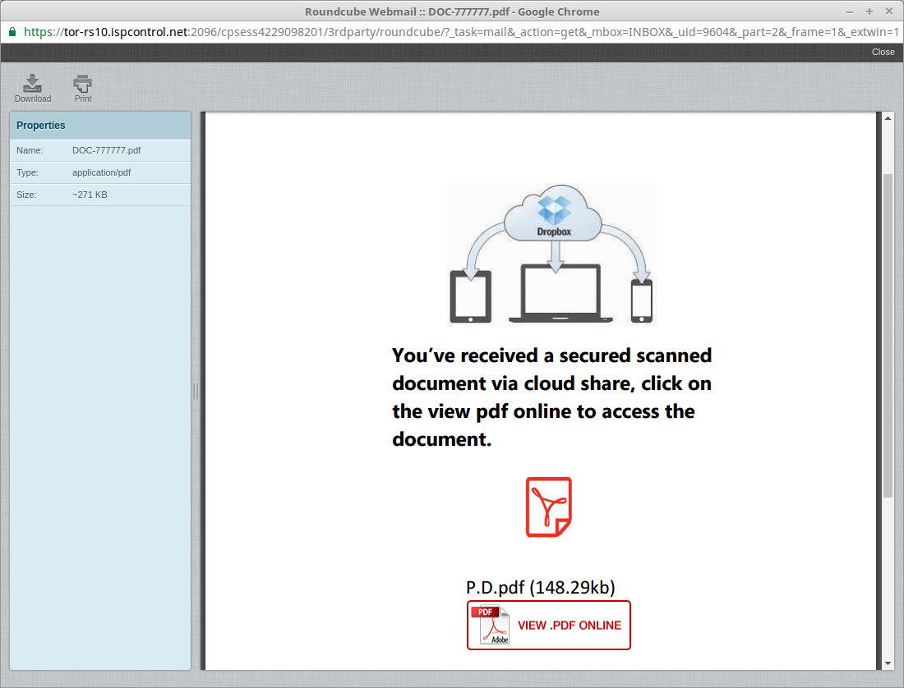Focus the browser URL address bar

pos(460,31)
